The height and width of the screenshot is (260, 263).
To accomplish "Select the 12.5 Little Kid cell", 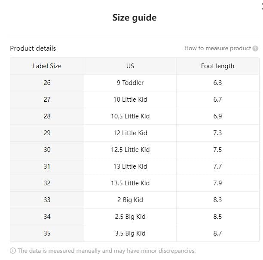I will point(130,150).
